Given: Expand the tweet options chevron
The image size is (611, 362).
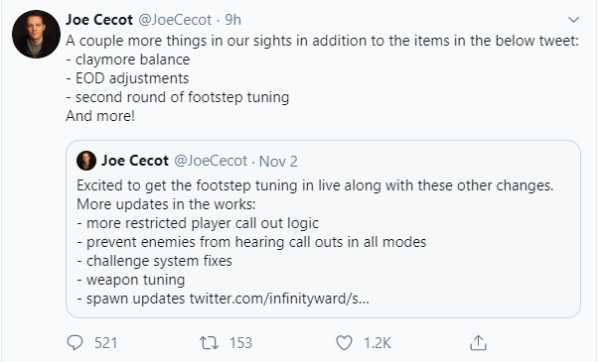Looking at the screenshot, I should click(573, 20).
